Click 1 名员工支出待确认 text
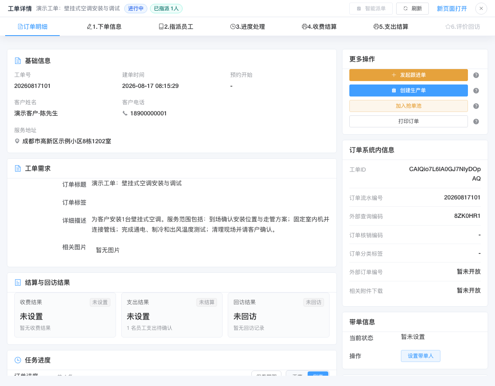The image size is (495, 386). [x=150, y=328]
